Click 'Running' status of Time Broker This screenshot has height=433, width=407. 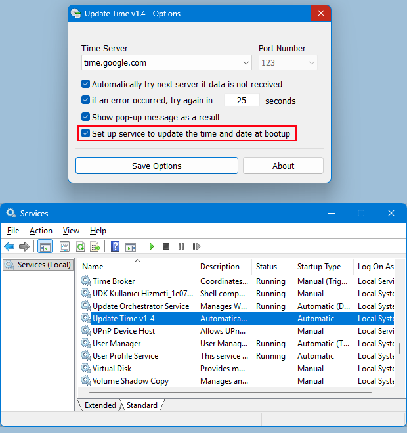270,281
